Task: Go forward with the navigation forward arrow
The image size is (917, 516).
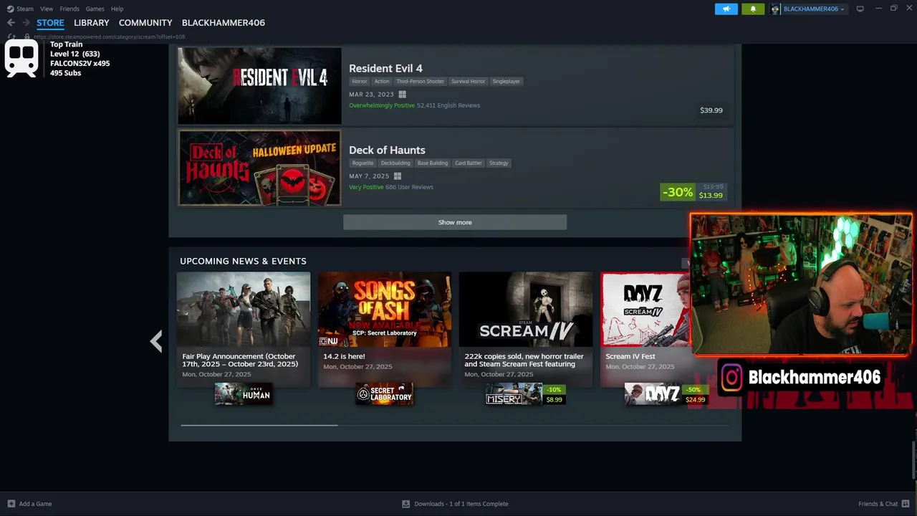Action: pyautogui.click(x=26, y=23)
